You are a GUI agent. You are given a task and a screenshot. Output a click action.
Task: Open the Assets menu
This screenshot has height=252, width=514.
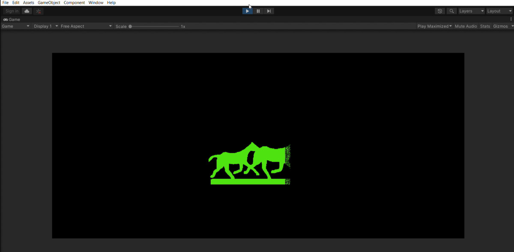click(29, 3)
